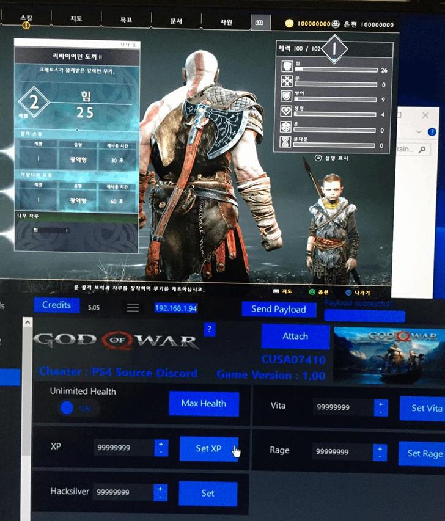445x521 pixels.
Task: Click the 나가기 circle button hint
Action: [358, 293]
